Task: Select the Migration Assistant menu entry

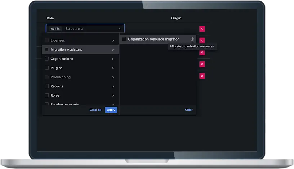Action: [x=80, y=50]
